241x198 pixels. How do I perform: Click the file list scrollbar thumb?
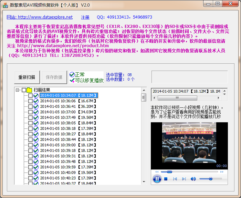[144, 97]
